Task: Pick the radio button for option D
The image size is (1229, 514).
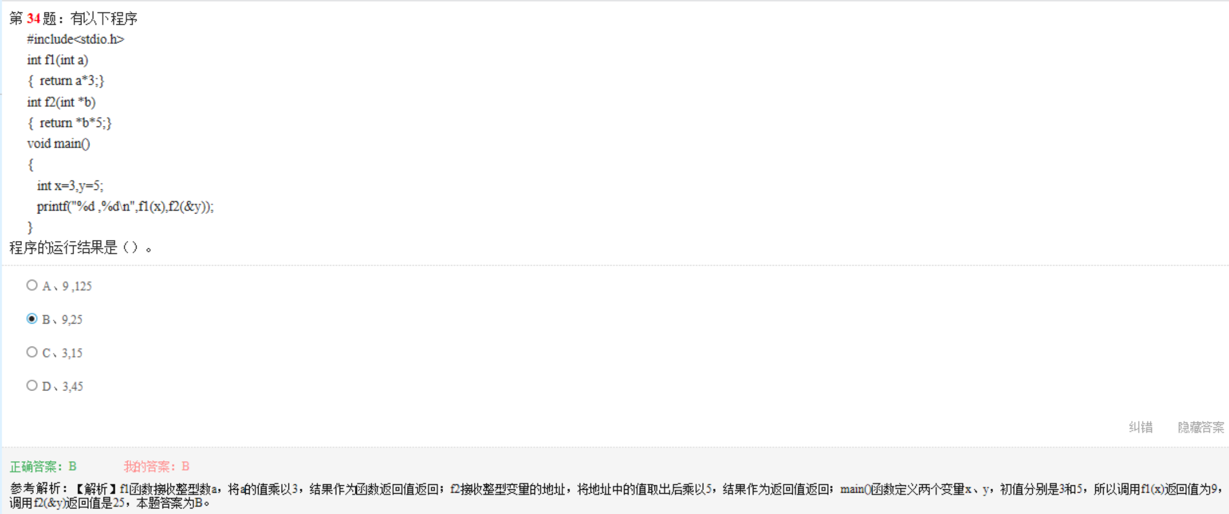Action: [x=32, y=385]
